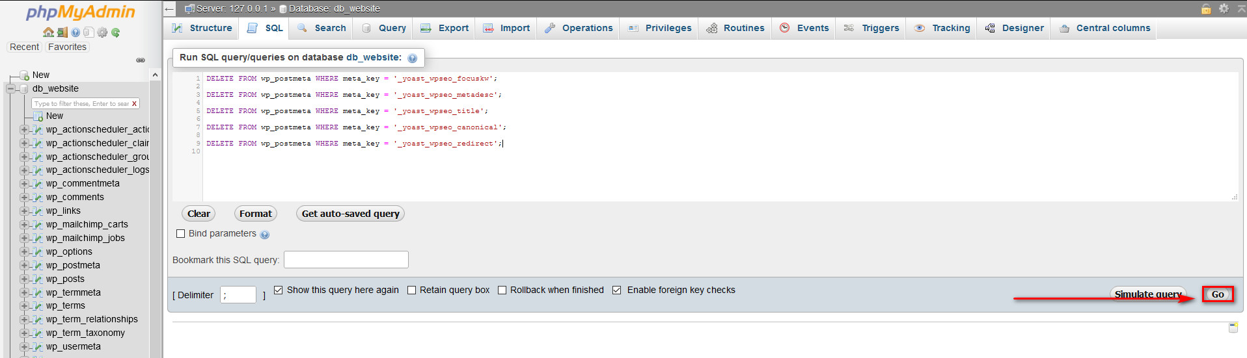
Task: Click the phpMyAdmin logo
Action: pos(81,12)
